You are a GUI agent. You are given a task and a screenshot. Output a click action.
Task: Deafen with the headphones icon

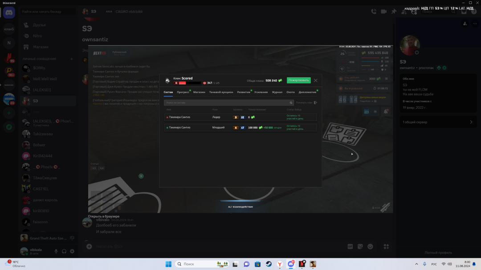coord(64,251)
